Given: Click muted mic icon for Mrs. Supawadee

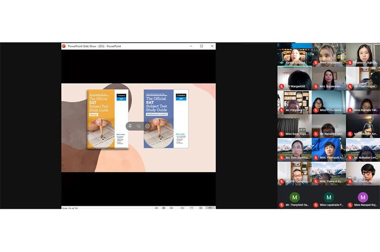Looking at the screenshot, I should click(x=316, y=86).
